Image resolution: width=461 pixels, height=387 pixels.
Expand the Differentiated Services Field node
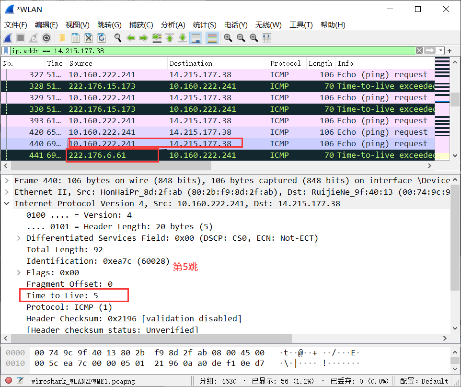(19, 238)
